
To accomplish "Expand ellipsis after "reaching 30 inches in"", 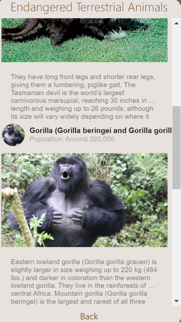I will [x=152, y=101].
